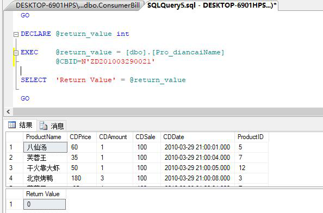
Task: Click the cell containing 八仙汤
Action: [45, 147]
